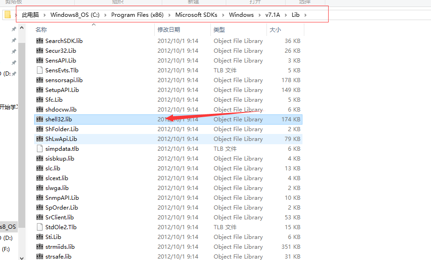Screen dimensions: 431x260
Task: Click the ShFolder.Lib file icon
Action: click(x=40, y=129)
